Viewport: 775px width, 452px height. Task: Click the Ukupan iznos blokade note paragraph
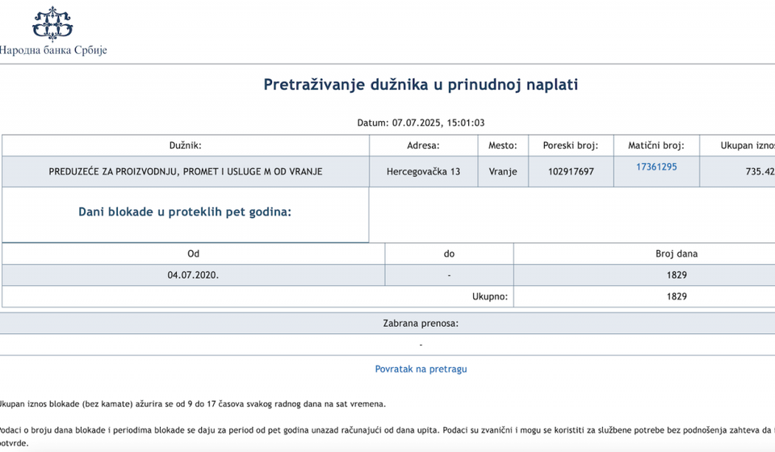pyautogui.click(x=192, y=404)
